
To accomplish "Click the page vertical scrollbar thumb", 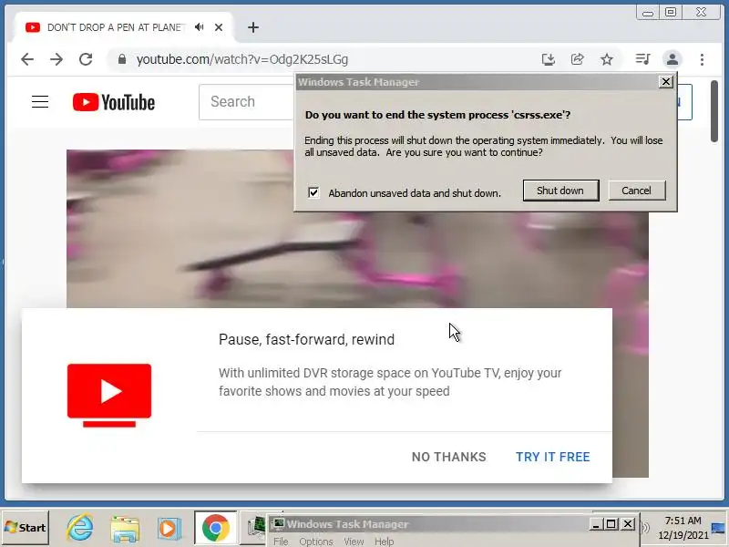I will coord(714,111).
